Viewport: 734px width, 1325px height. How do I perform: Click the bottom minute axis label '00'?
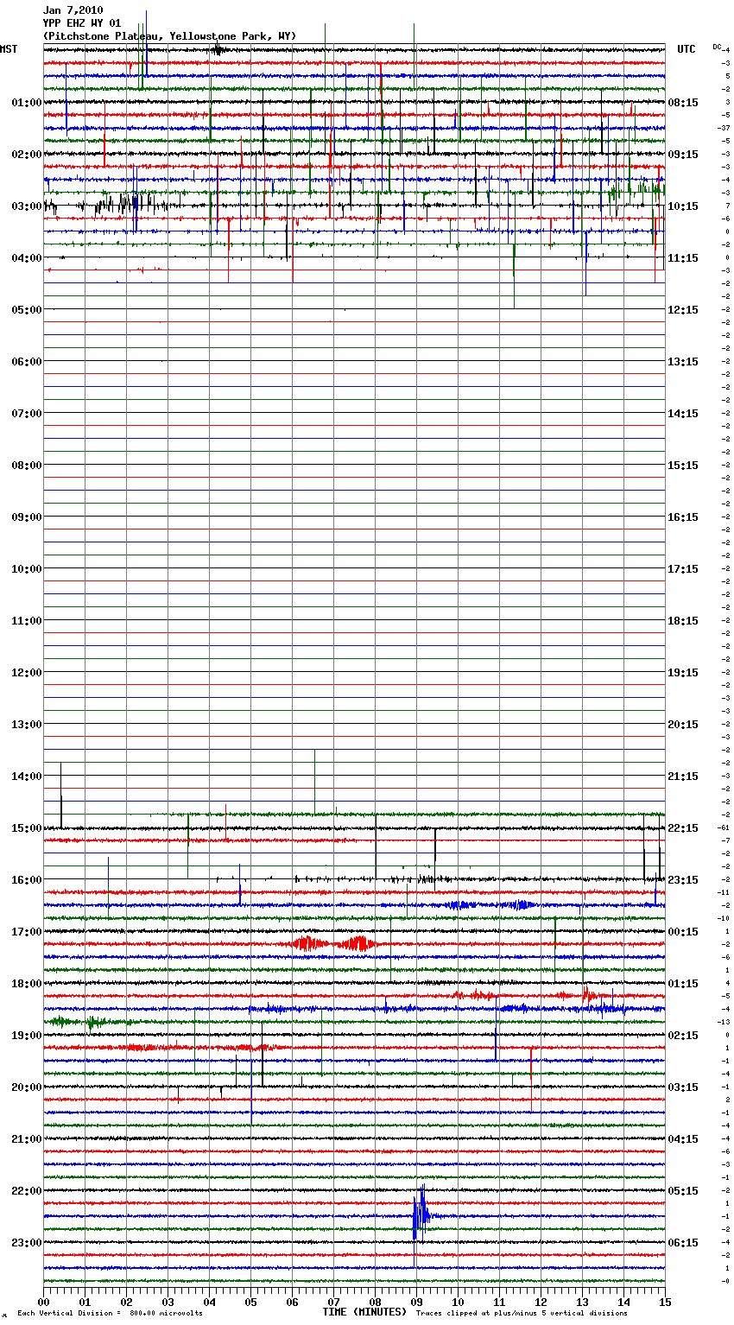(43, 1302)
